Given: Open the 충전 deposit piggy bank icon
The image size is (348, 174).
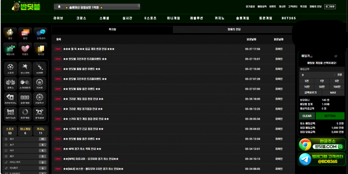Looking at the screenshot, I should pos(10,34).
